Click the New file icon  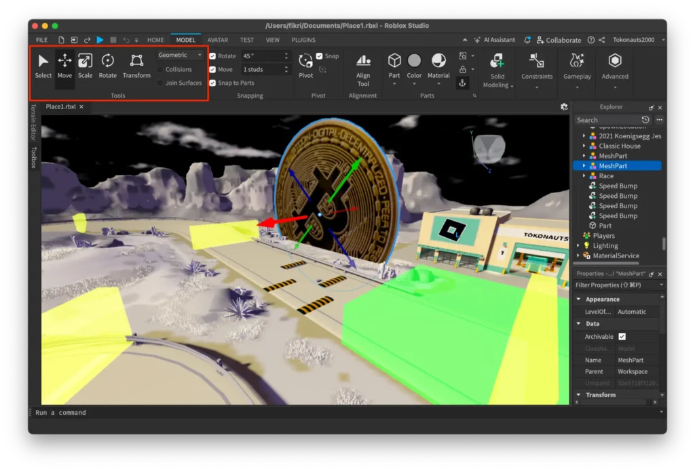point(61,40)
